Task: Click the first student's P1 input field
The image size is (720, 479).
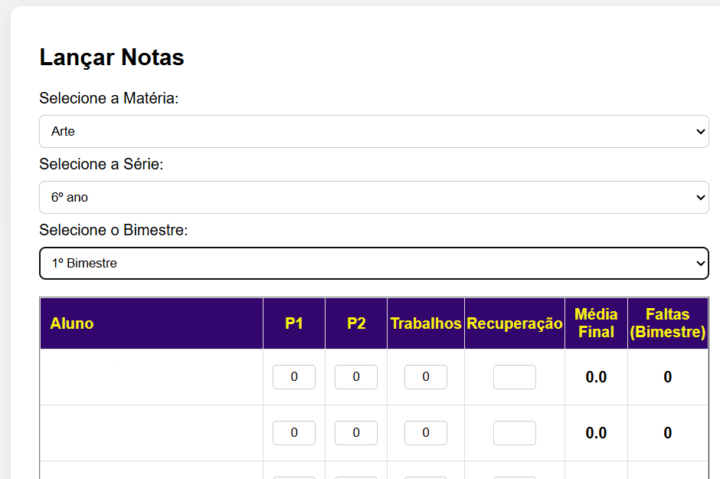Action: (294, 376)
